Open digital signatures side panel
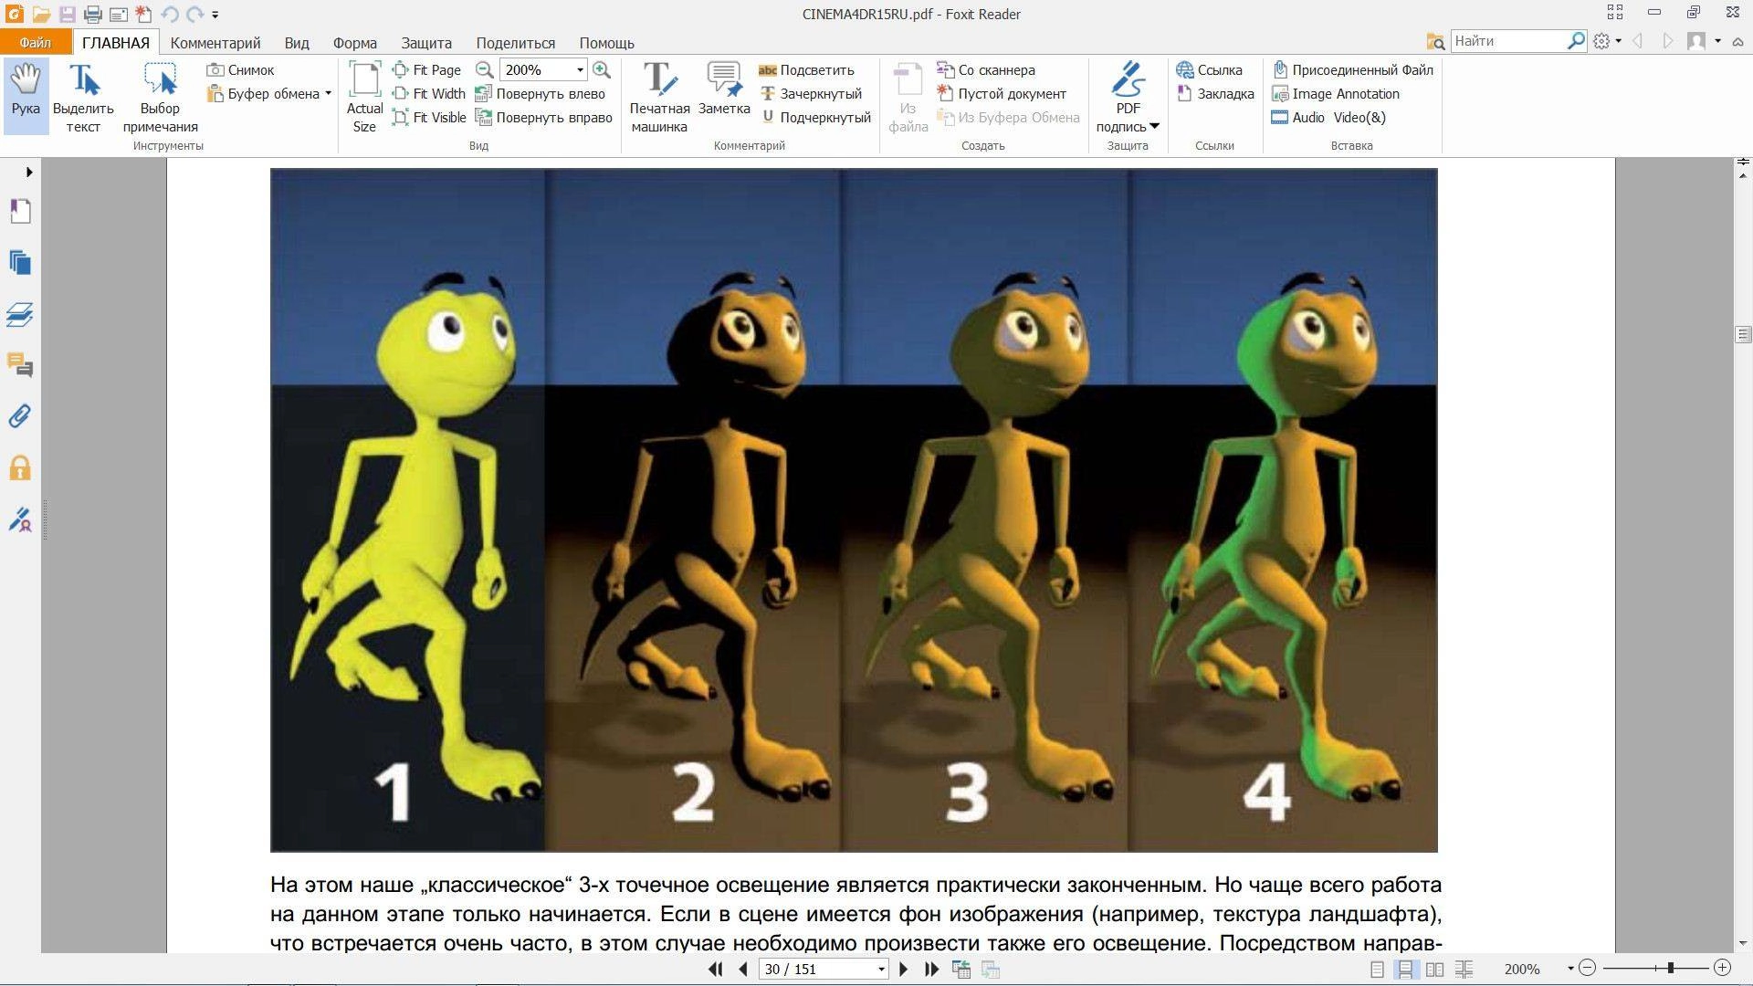This screenshot has width=1753, height=986. coord(20,519)
